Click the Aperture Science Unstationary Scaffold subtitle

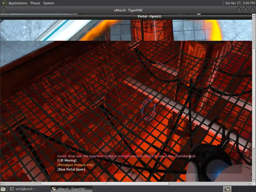point(127,156)
